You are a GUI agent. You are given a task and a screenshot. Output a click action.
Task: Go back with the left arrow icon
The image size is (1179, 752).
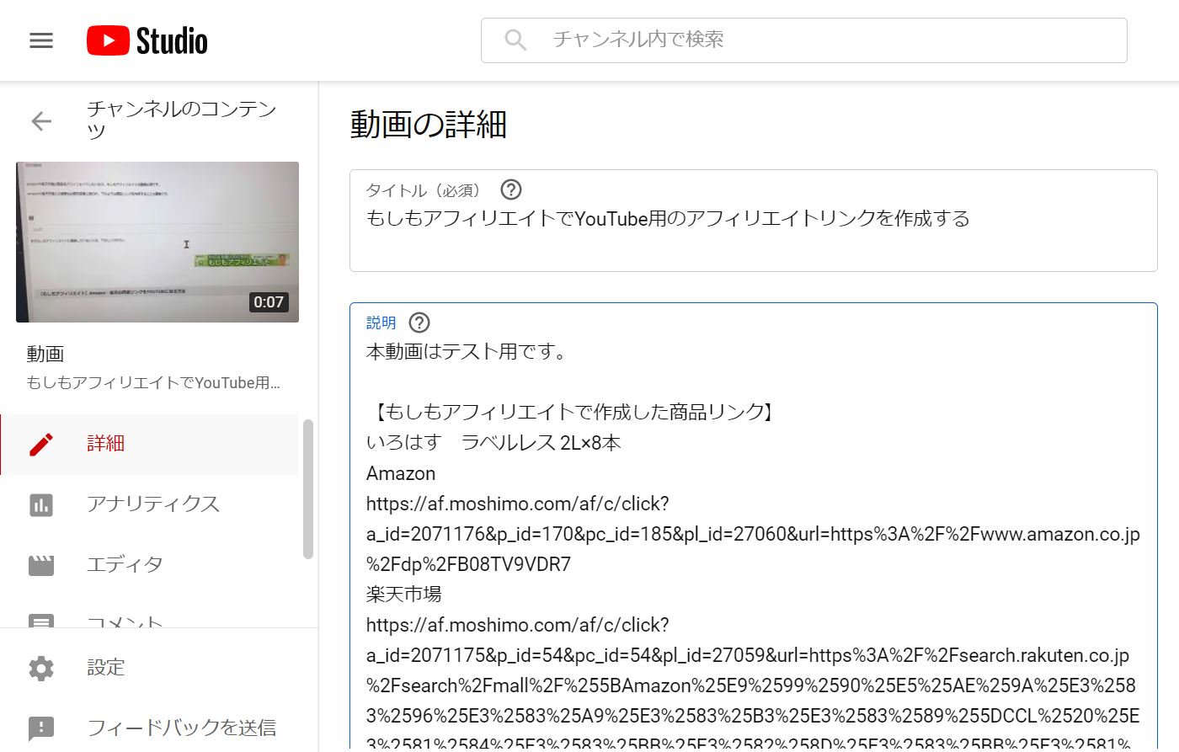(x=41, y=120)
